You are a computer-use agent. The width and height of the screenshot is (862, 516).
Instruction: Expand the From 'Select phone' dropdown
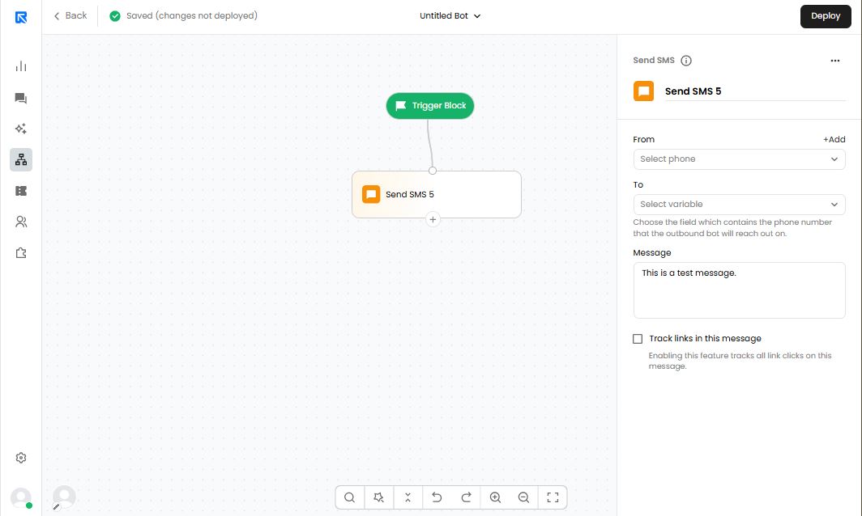click(x=739, y=159)
